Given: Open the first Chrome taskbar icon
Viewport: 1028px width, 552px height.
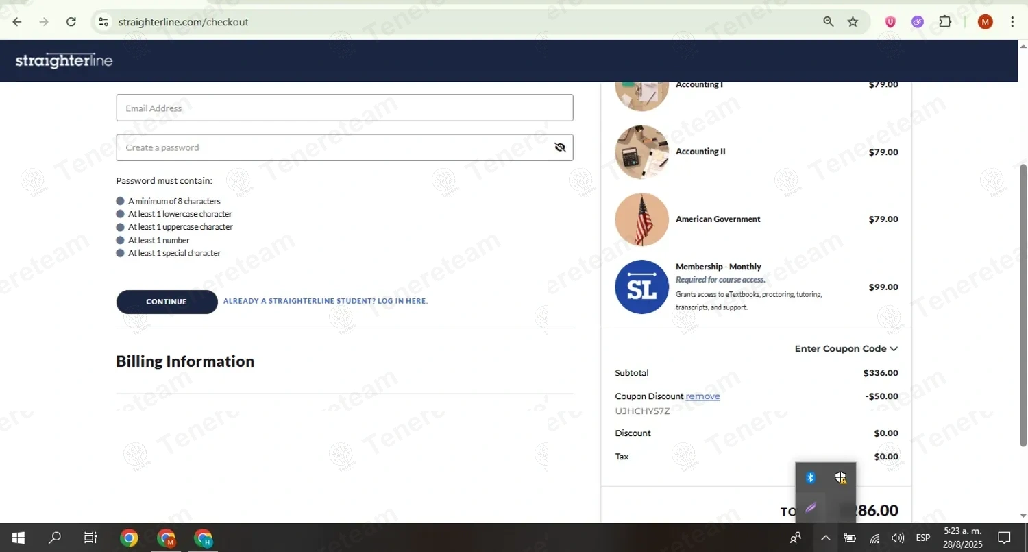Looking at the screenshot, I should [x=129, y=538].
